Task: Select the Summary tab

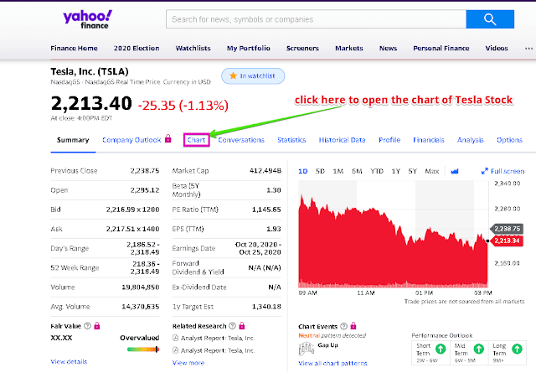Action: pos(73,140)
